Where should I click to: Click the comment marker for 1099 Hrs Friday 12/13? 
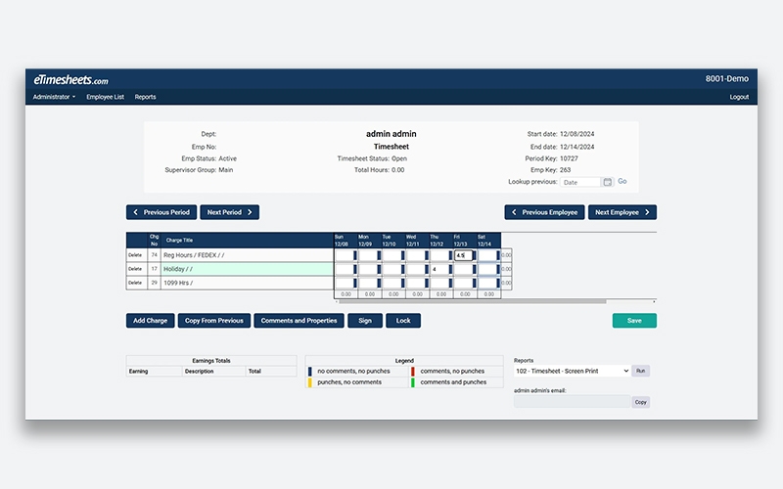[x=475, y=283]
